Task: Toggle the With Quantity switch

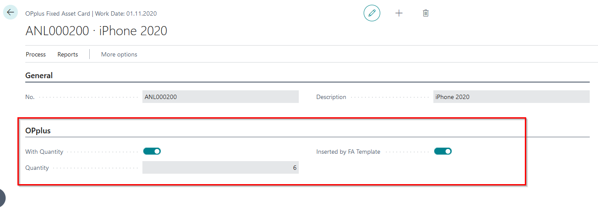Action: point(152,152)
